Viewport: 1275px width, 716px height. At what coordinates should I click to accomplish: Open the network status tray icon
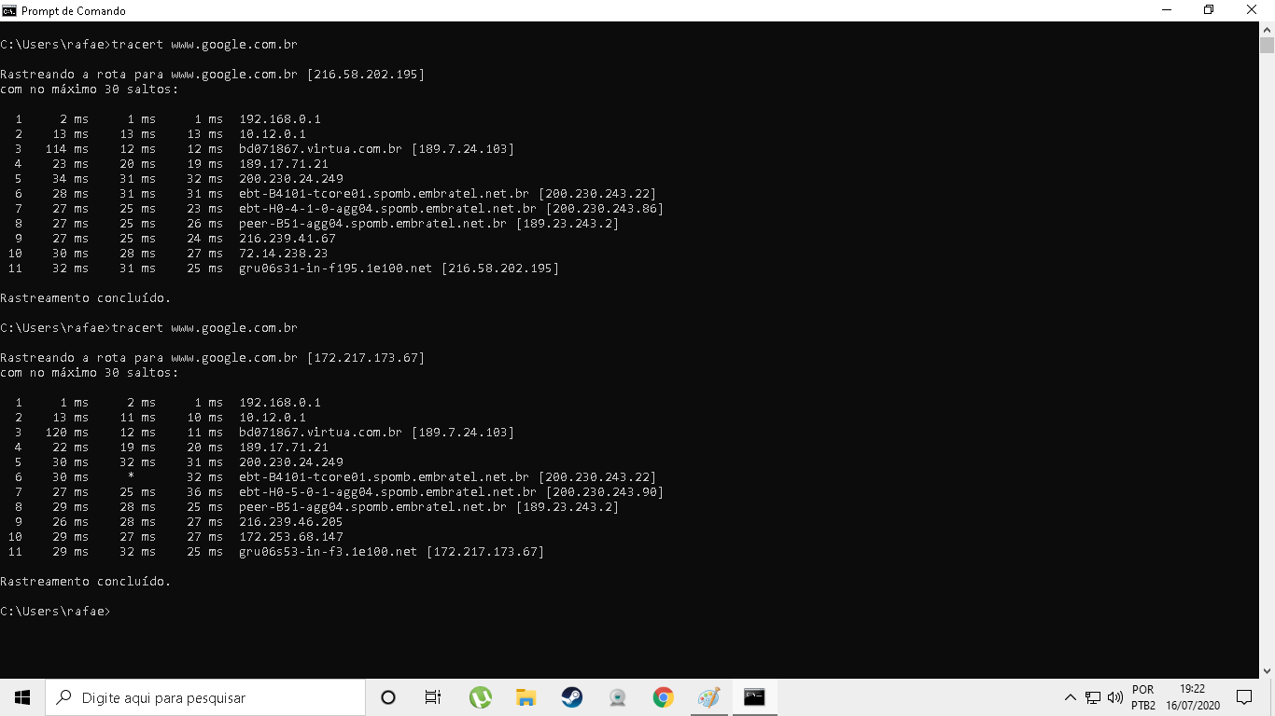[x=1093, y=697]
